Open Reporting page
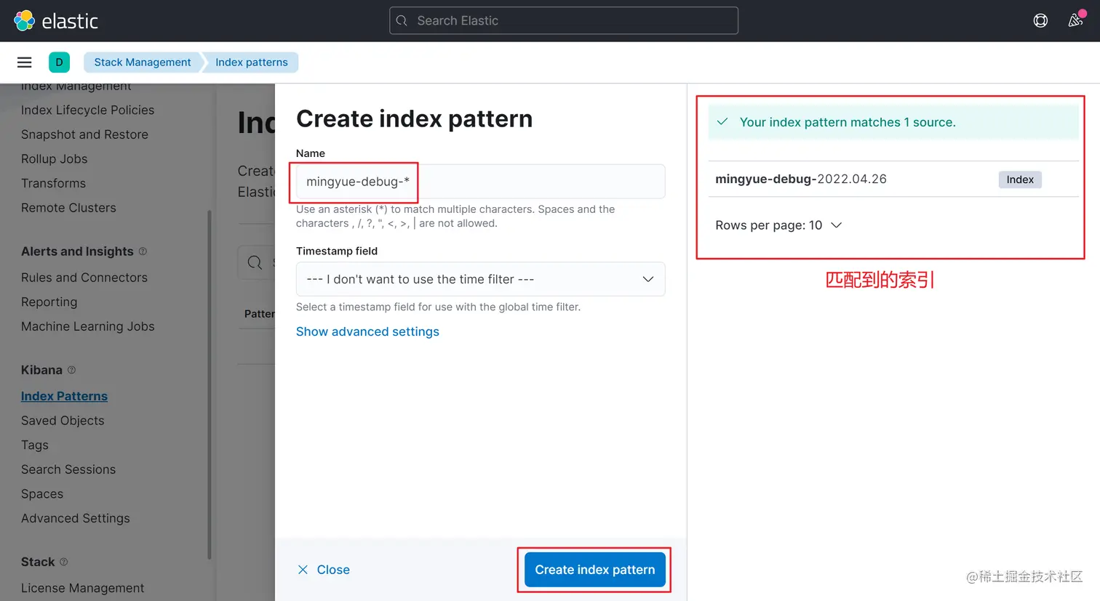 click(x=49, y=302)
